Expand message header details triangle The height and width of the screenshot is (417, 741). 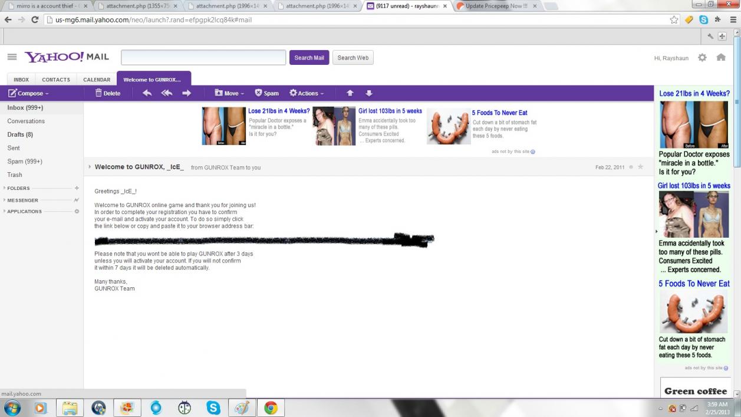[90, 168]
